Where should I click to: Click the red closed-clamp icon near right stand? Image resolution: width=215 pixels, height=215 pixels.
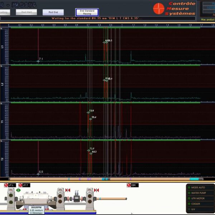(x=96, y=190)
